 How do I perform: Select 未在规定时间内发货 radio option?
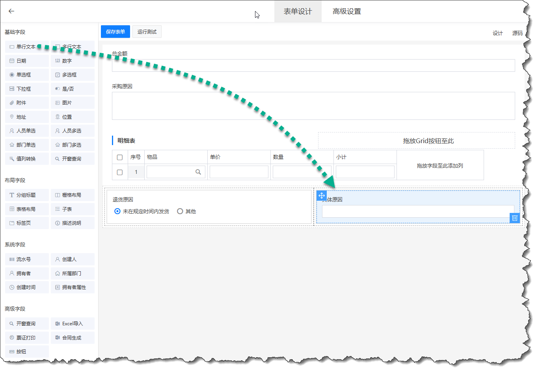[x=117, y=211]
